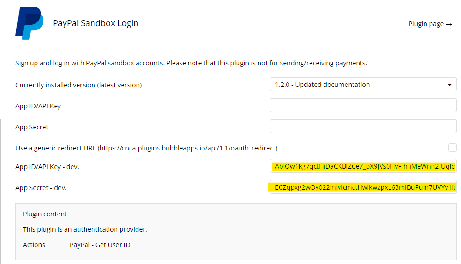Click 'This plugin is an authentication provider.' text
Screen dimensions: 461x264
[x=85, y=229]
